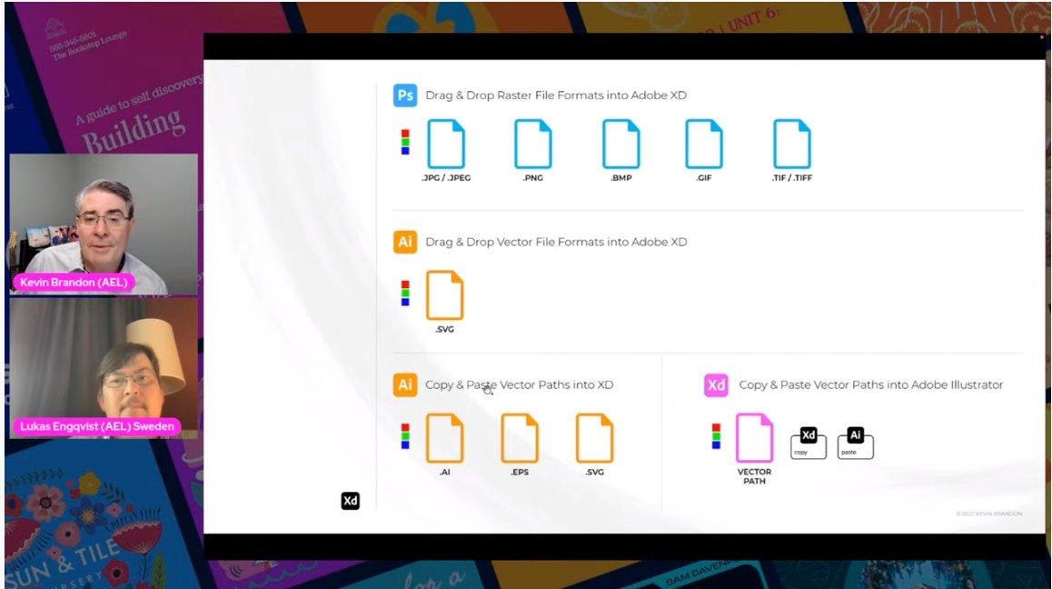Image resolution: width=1052 pixels, height=589 pixels.
Task: Click the .SVG file icon in Copy & Paste row
Action: [x=594, y=438]
